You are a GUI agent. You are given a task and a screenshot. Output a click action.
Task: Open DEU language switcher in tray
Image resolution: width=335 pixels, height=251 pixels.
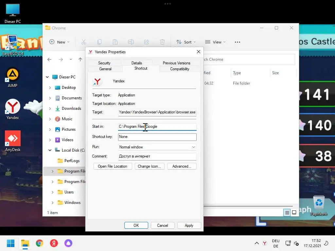(276, 243)
